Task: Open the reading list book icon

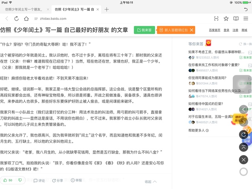Action: pyautogui.click(x=236, y=19)
